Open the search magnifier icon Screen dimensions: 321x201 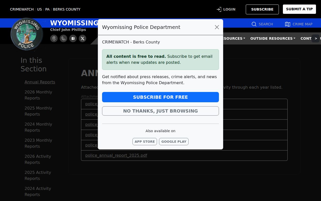254,24
